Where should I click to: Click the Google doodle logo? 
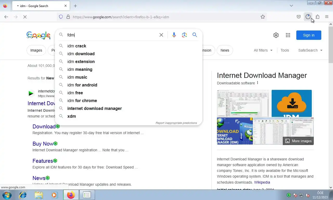coord(39,35)
